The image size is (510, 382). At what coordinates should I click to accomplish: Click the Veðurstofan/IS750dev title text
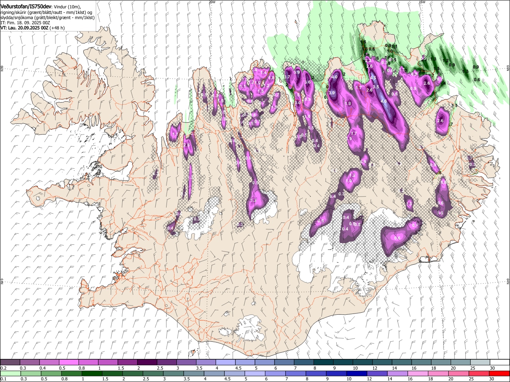(x=26, y=6)
